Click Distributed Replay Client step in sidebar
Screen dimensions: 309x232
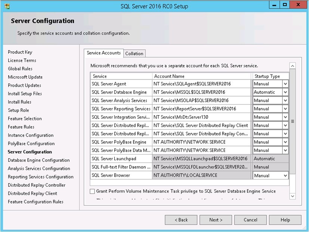[x=33, y=193]
